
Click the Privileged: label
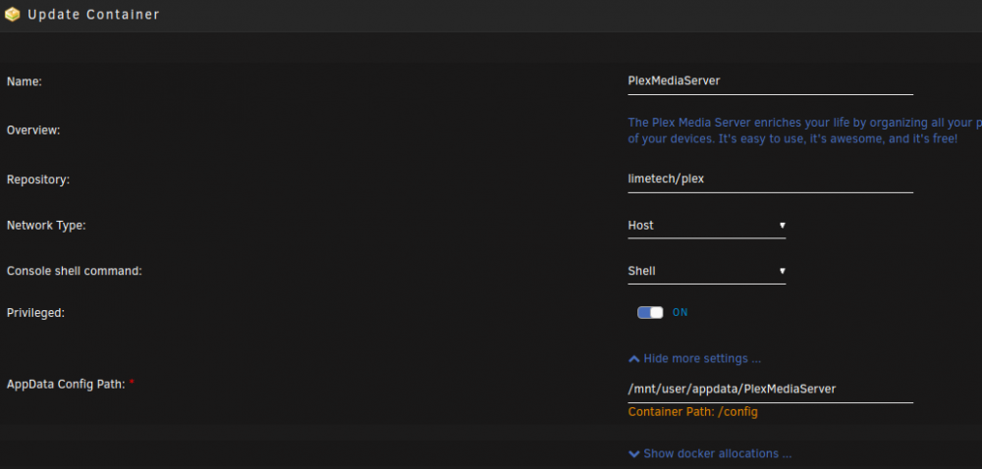click(35, 313)
